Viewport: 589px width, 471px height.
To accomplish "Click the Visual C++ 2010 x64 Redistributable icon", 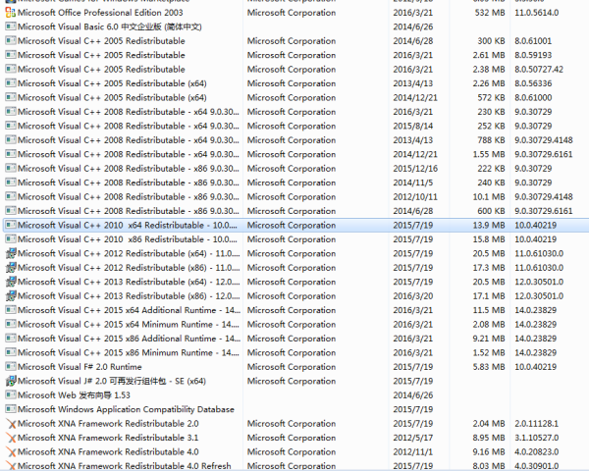I will coord(11,225).
